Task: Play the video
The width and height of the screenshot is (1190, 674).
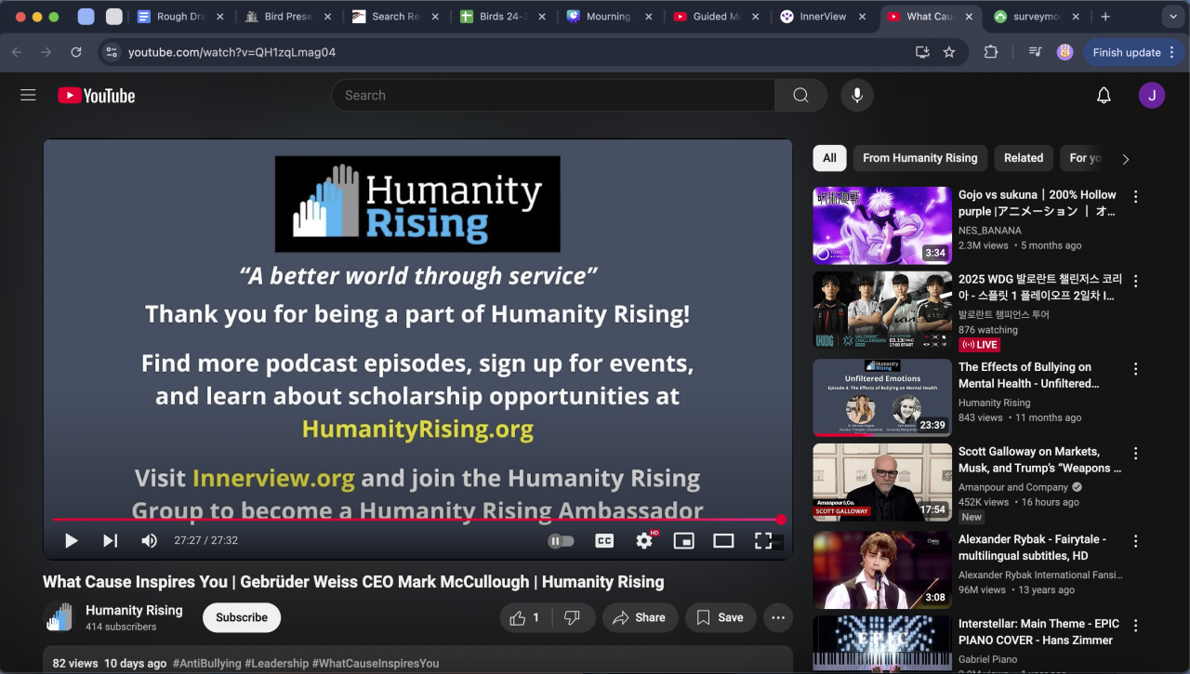Action: pyautogui.click(x=71, y=540)
